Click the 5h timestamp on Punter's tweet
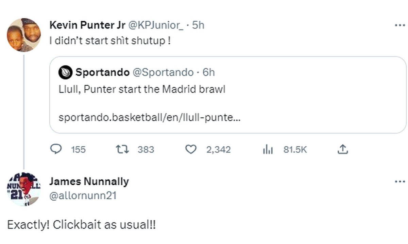Viewport: 408px width, 244px height. [x=198, y=25]
